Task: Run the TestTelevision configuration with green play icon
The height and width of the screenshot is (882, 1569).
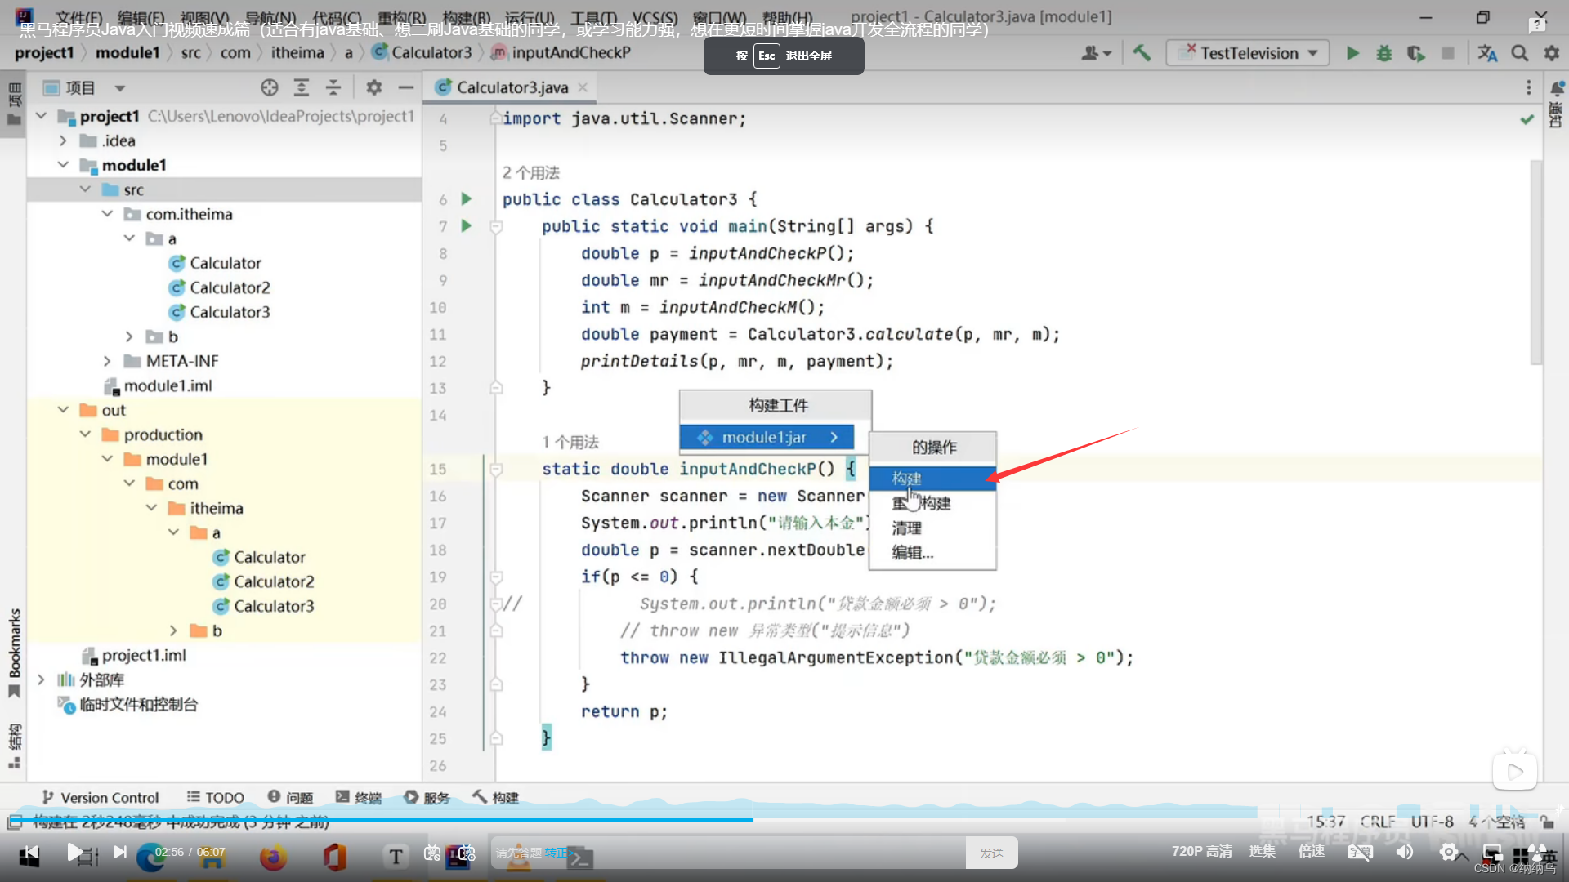Action: (1352, 53)
